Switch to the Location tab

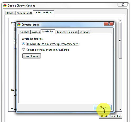tap(84, 32)
